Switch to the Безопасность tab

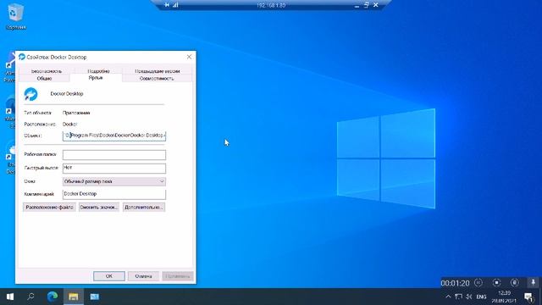(47, 71)
